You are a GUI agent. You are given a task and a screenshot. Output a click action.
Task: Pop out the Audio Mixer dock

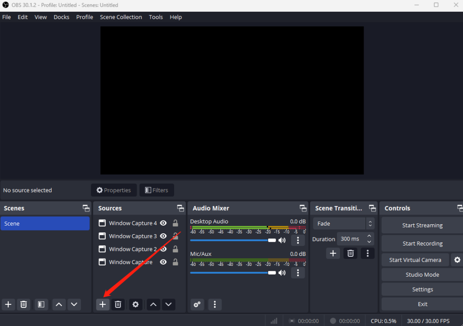pos(303,208)
